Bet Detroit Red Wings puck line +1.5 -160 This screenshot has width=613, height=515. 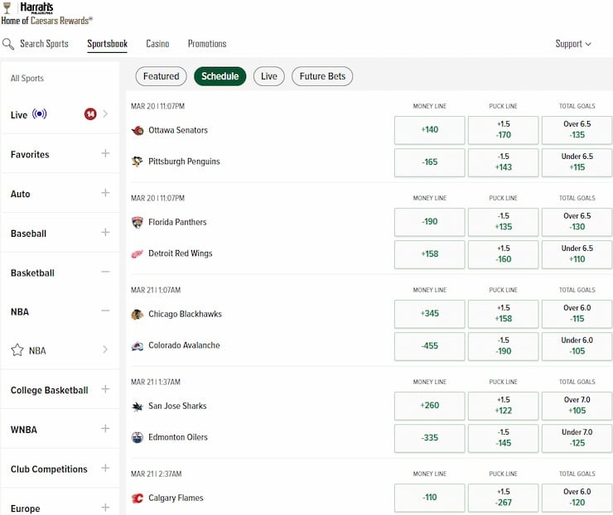click(503, 254)
